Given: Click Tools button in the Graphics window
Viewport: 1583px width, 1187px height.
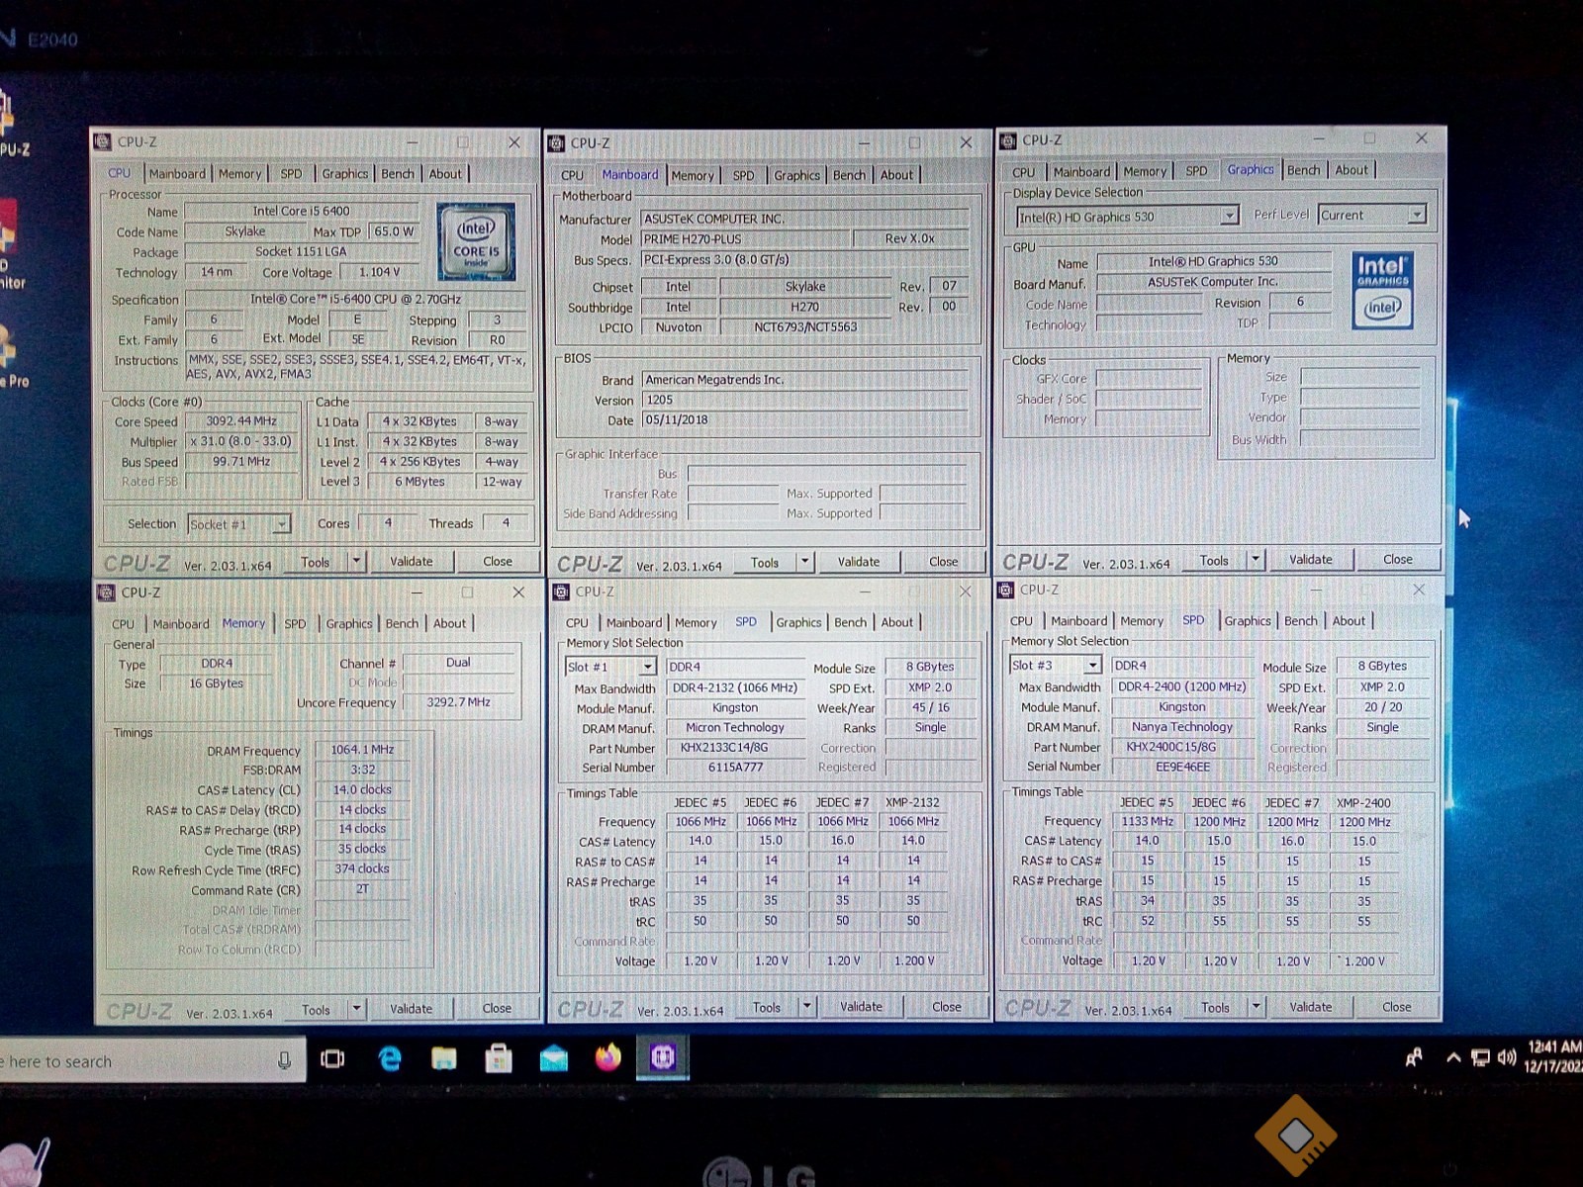Looking at the screenshot, I should [x=1214, y=560].
